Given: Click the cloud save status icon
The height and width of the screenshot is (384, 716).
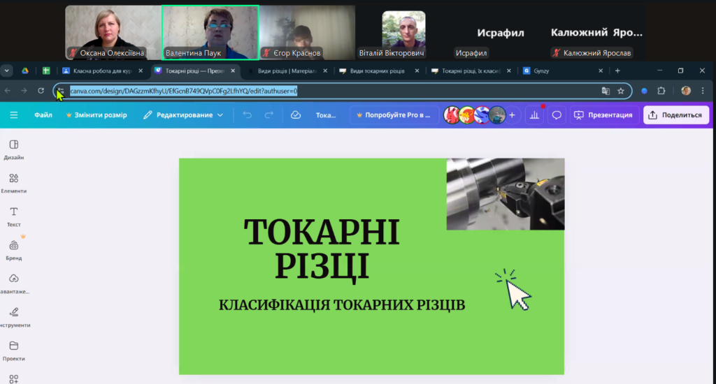Looking at the screenshot, I should pyautogui.click(x=295, y=115).
